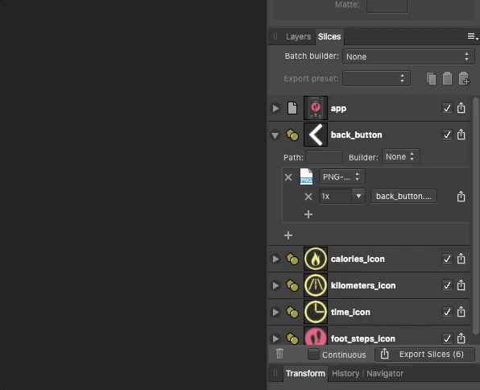Expand the time_icon slice row
The image size is (480, 390).
[x=275, y=312]
